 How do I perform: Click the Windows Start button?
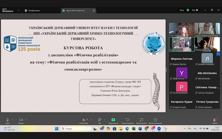point(56,129)
